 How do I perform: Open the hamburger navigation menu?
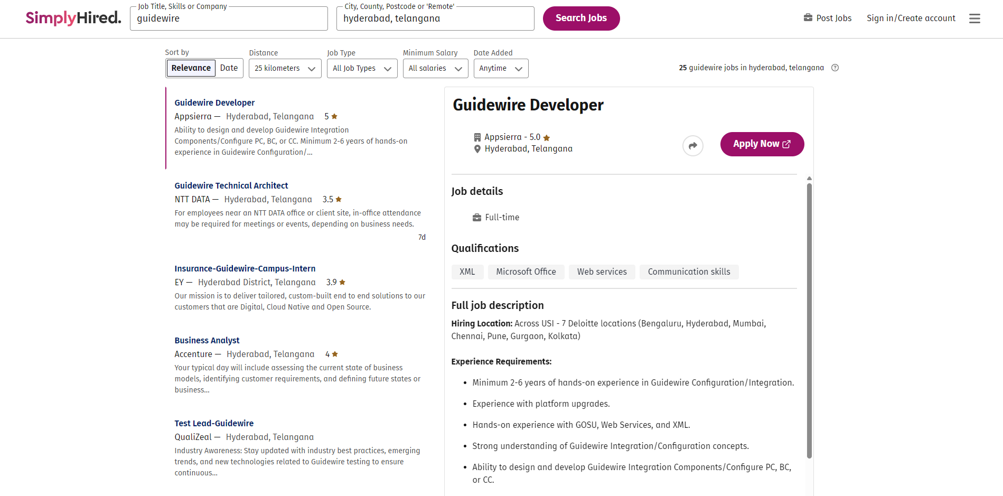(974, 18)
